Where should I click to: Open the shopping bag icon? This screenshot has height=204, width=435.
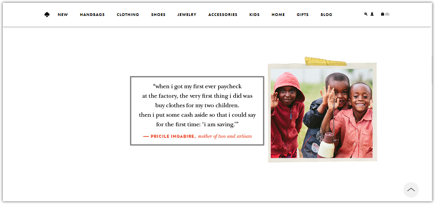pyautogui.click(x=382, y=14)
